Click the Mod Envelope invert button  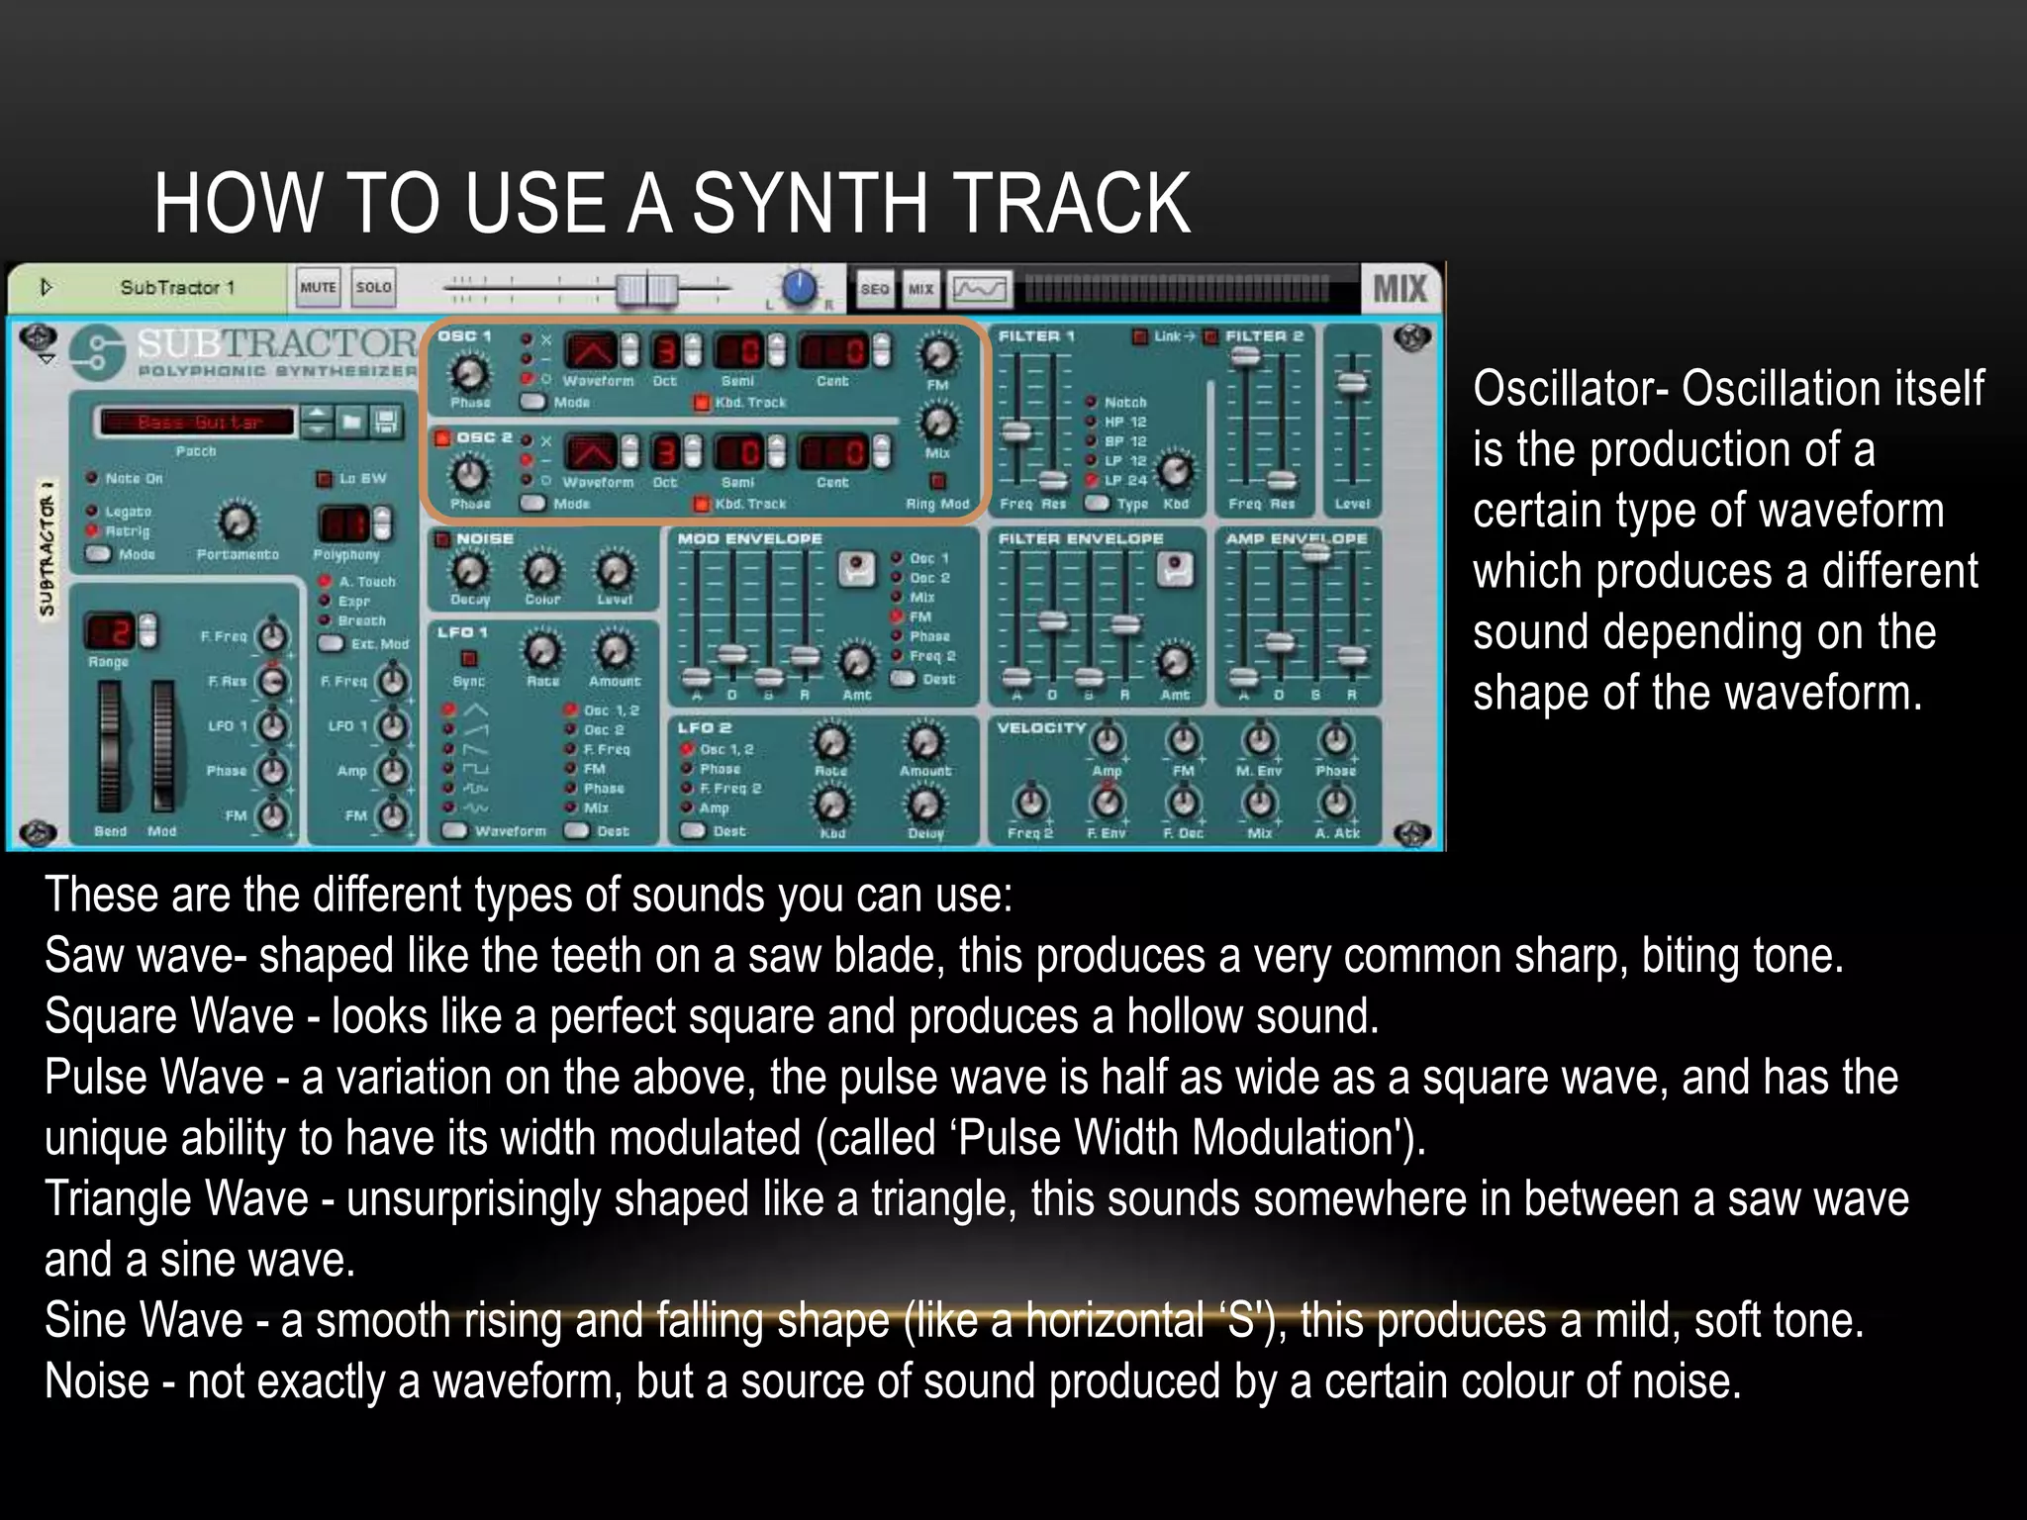coord(857,569)
